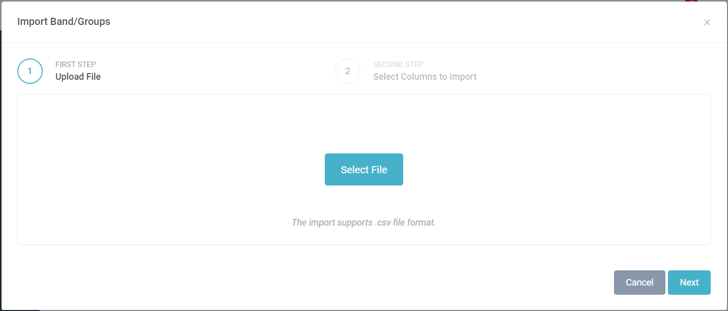The width and height of the screenshot is (728, 311).
Task: Click the Import Band/Groups dialog title
Action: click(x=64, y=21)
